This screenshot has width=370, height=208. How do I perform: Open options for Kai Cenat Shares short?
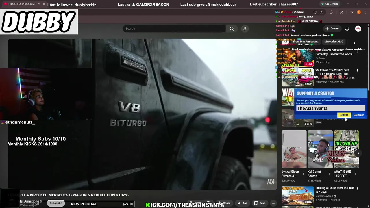pyautogui.click(x=329, y=173)
